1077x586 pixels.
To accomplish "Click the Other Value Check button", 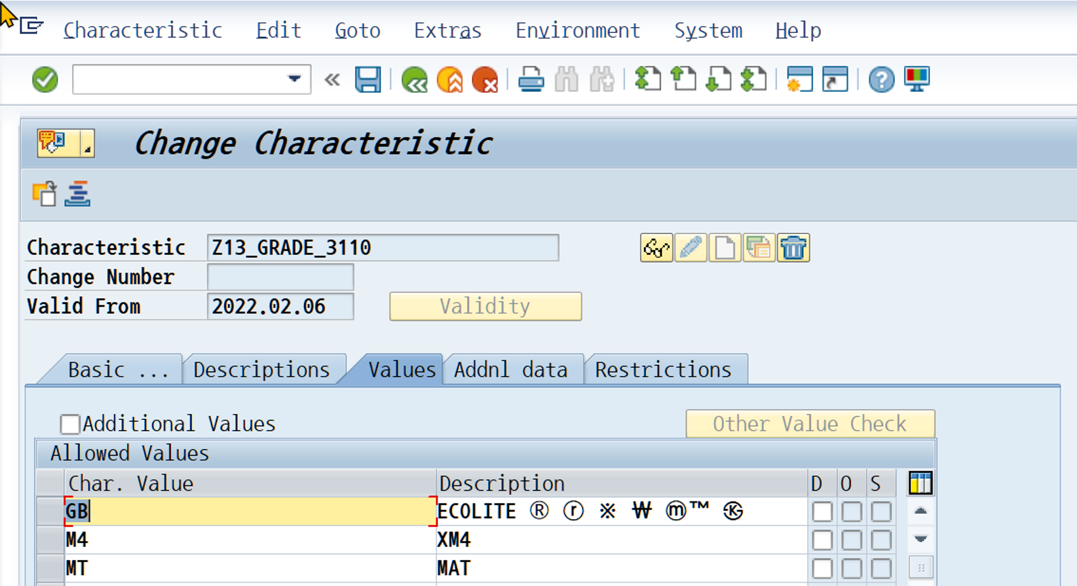I will click(810, 424).
